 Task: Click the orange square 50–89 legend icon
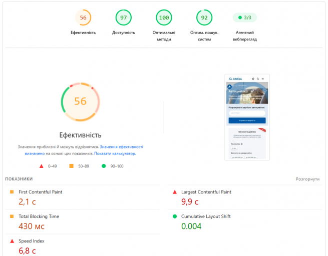coord(71,166)
